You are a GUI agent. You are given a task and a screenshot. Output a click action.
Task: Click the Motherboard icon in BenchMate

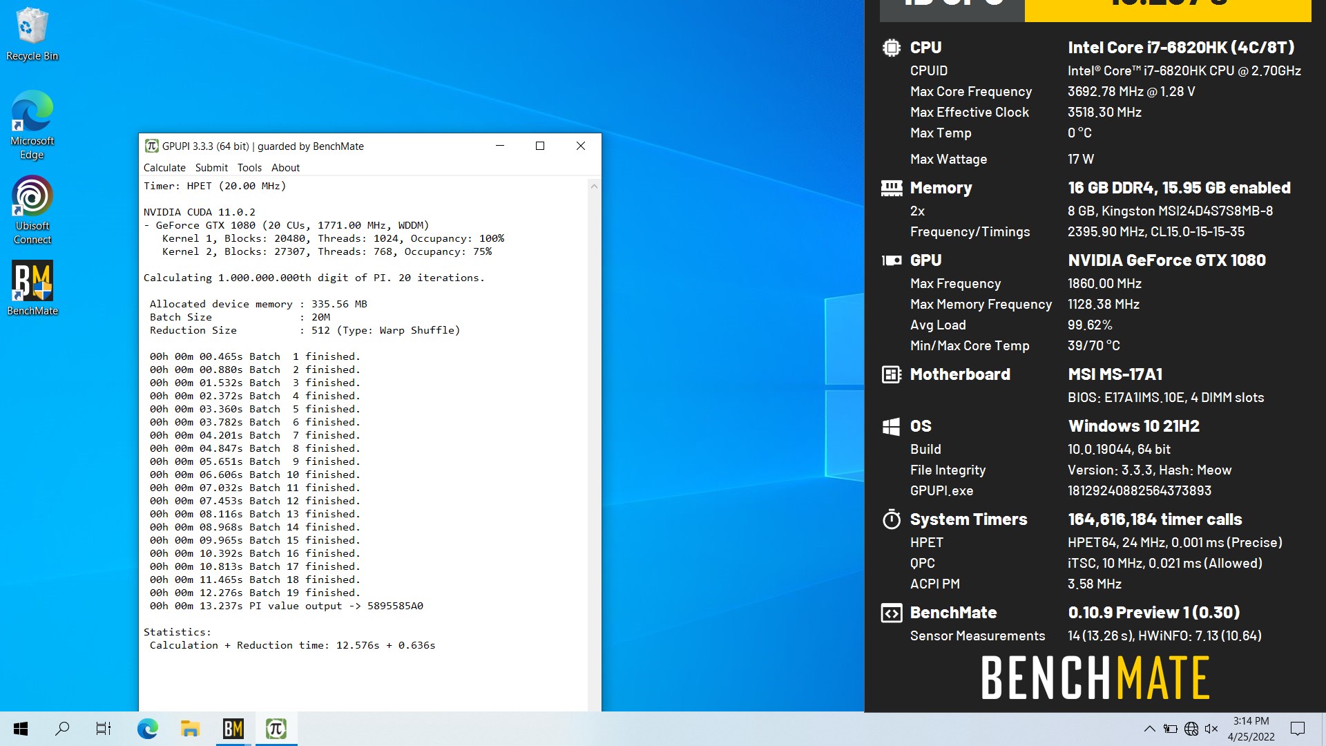click(x=892, y=374)
